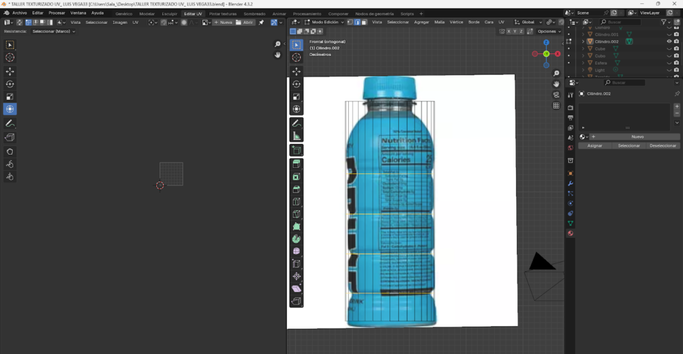Open the Malla menu in viewport
This screenshot has height=354, width=683.
tap(440, 22)
